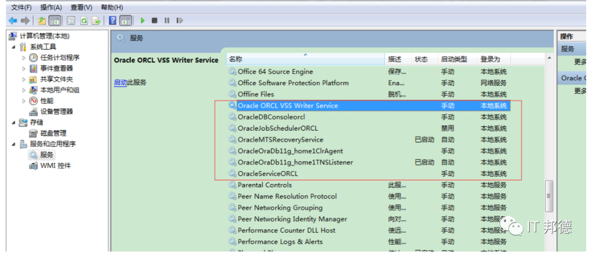Click the Properties toolbar icon
This screenshot has height=253, width=591.
71,20
